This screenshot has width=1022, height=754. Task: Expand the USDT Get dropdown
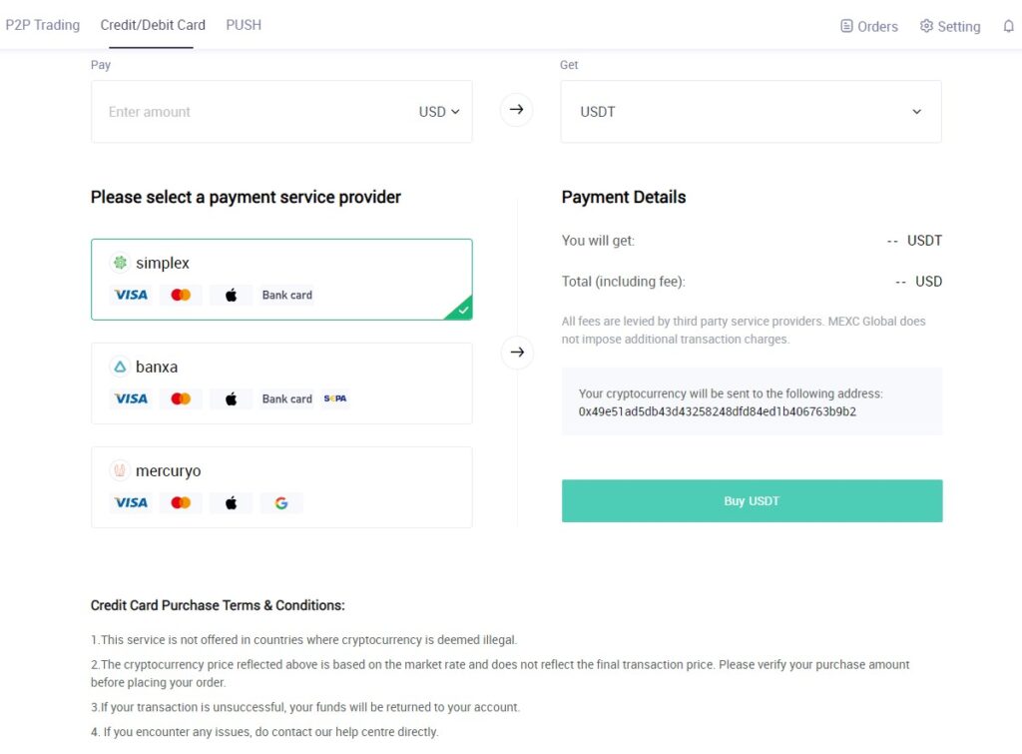click(x=751, y=112)
